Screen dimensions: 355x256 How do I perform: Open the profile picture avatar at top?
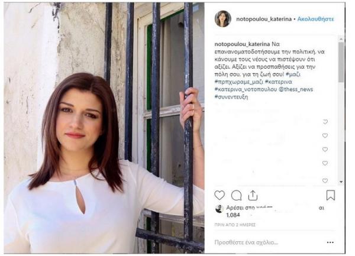coord(223,19)
